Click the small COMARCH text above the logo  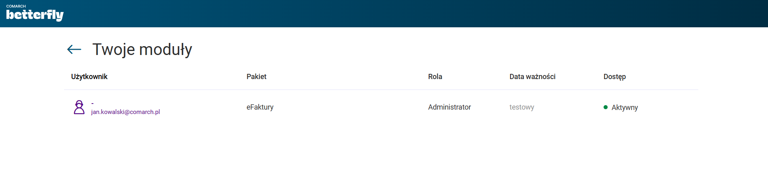(x=16, y=6)
